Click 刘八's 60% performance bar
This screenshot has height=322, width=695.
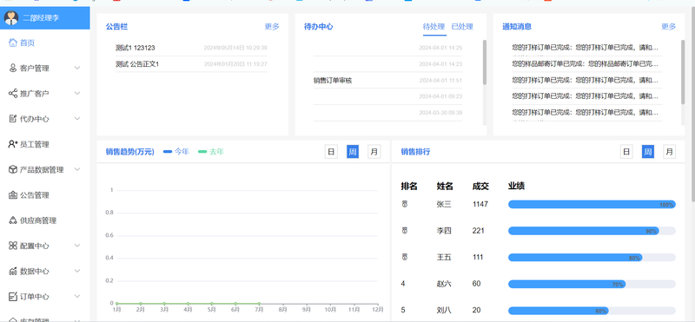(x=559, y=311)
